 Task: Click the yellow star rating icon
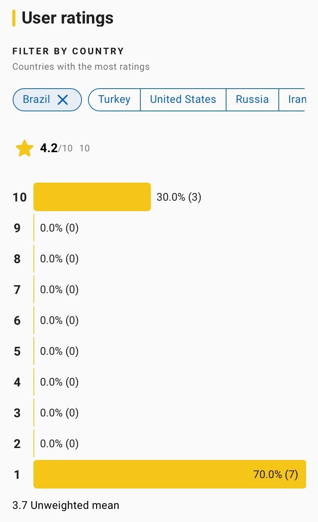tap(24, 149)
